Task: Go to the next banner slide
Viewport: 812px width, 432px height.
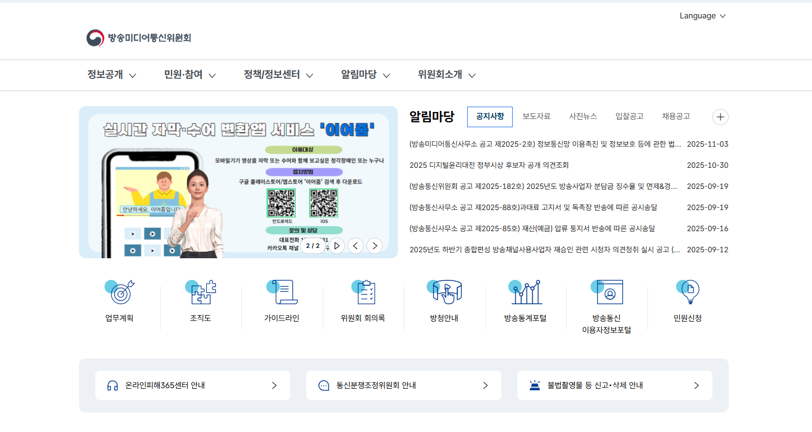Action: tap(374, 245)
